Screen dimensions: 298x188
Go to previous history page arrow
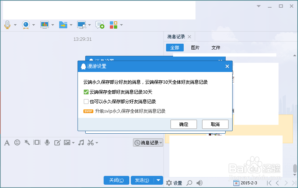pos(277,183)
